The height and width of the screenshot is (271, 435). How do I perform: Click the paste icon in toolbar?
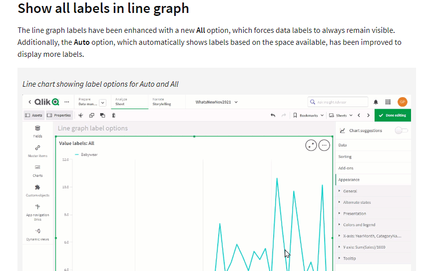(103, 116)
